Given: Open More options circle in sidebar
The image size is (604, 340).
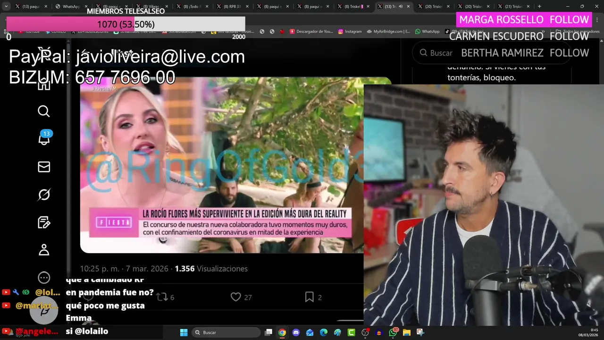Looking at the screenshot, I should click(x=44, y=278).
